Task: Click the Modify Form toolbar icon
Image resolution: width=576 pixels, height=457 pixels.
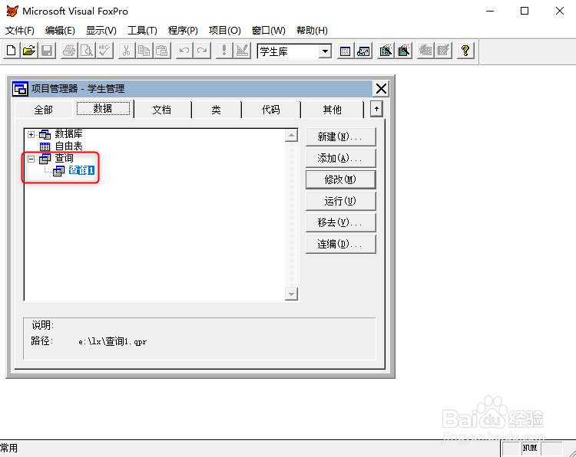Action: [x=242, y=51]
